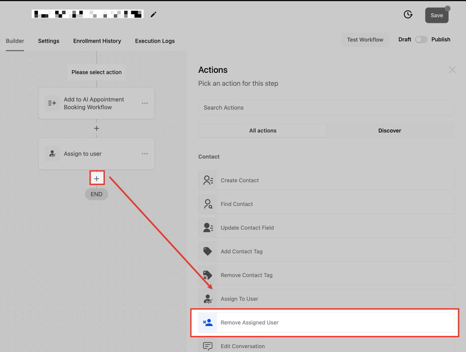Focus the Search Actions input field
466x352 pixels.
326,107
